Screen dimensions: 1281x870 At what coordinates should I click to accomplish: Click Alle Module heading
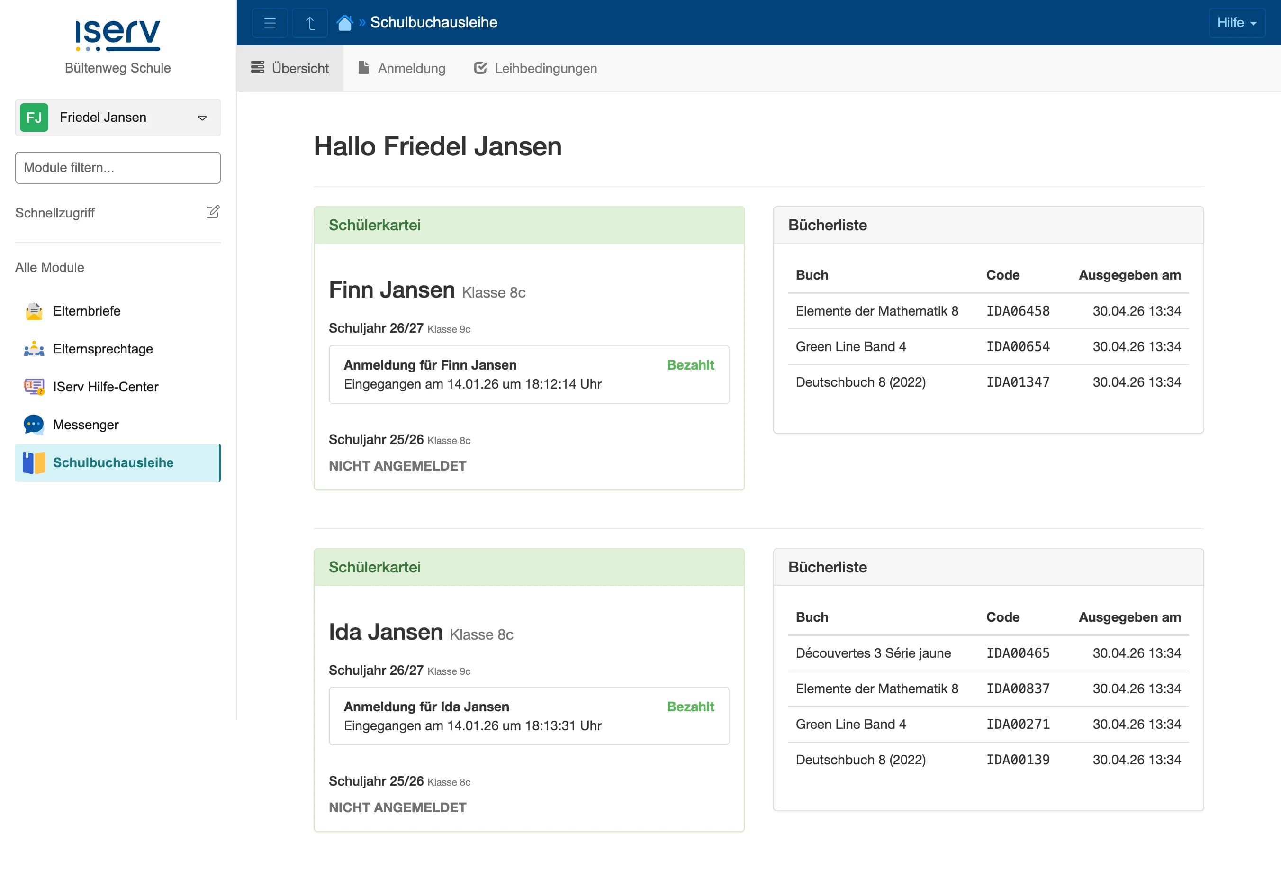[x=50, y=267]
